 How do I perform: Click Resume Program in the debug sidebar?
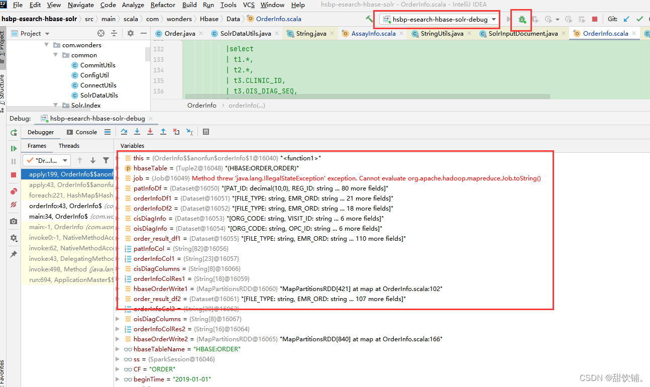click(14, 148)
